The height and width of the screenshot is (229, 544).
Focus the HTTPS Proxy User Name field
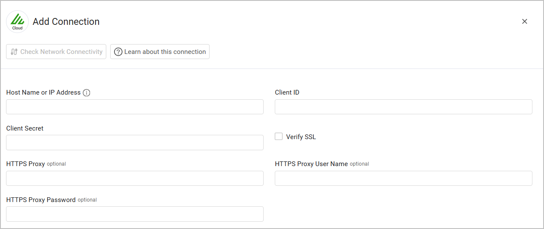[x=403, y=178]
